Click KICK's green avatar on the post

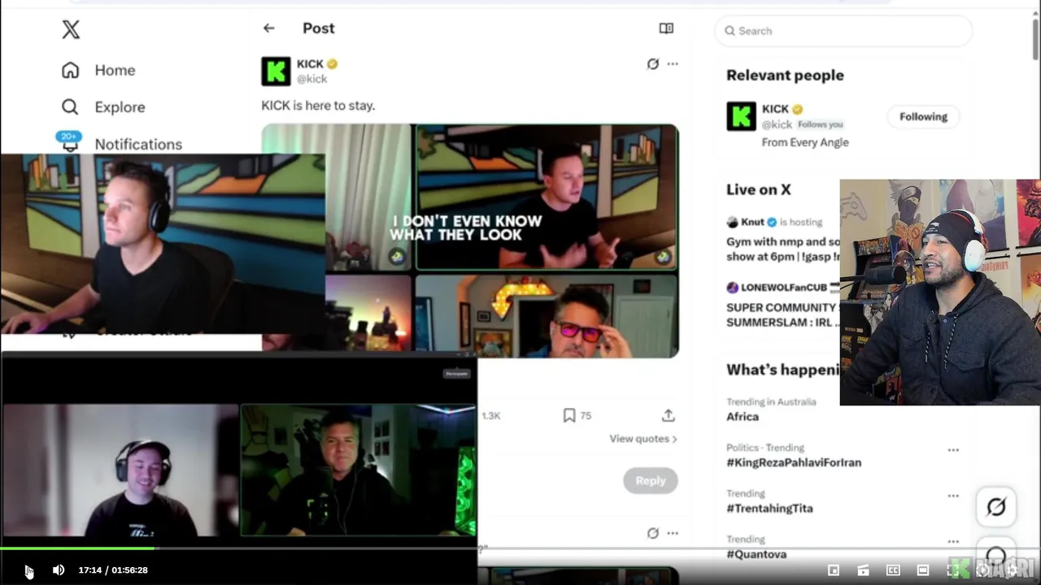[276, 71]
